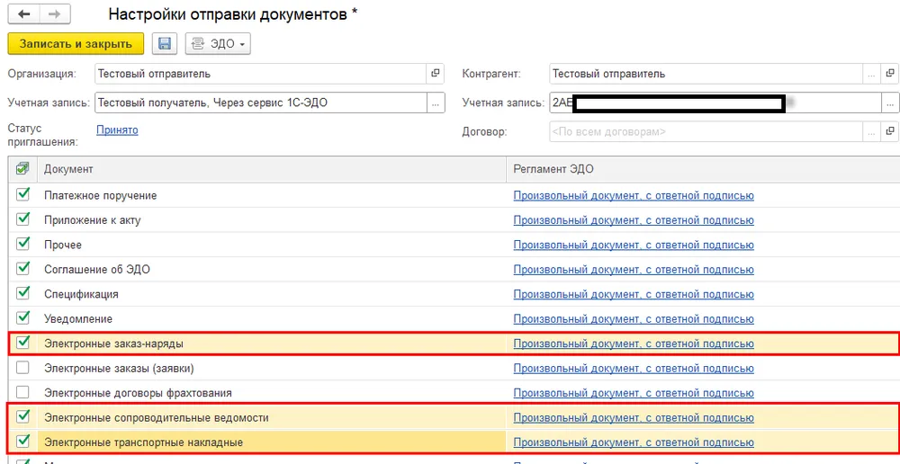Viewport: 900px width, 464px height.
Task: Open regulation link for Электронные договоры фрахтования
Action: click(x=634, y=393)
